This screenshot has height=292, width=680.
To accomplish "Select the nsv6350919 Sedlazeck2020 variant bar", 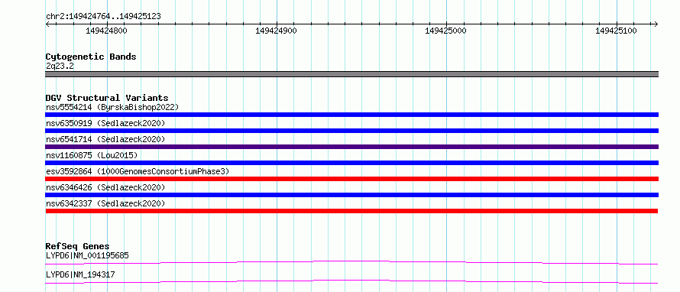I will pyautogui.click(x=351, y=131).
